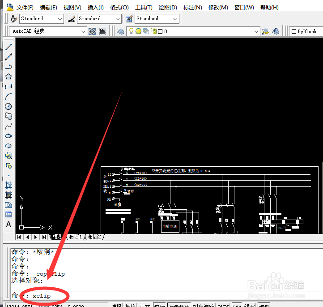The width and height of the screenshot is (323, 307).
Task: Toggle 极轴 polar tracking in status bar
Action: (159, 305)
